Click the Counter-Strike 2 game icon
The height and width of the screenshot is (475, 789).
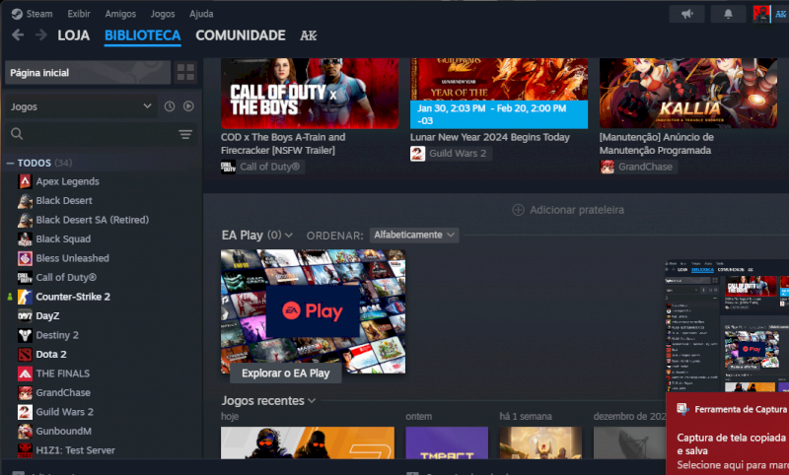pyautogui.click(x=25, y=297)
